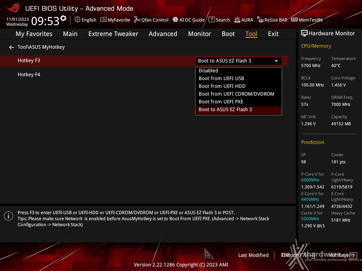
Task: Open clock settings via the gear icon
Action: pos(63,18)
